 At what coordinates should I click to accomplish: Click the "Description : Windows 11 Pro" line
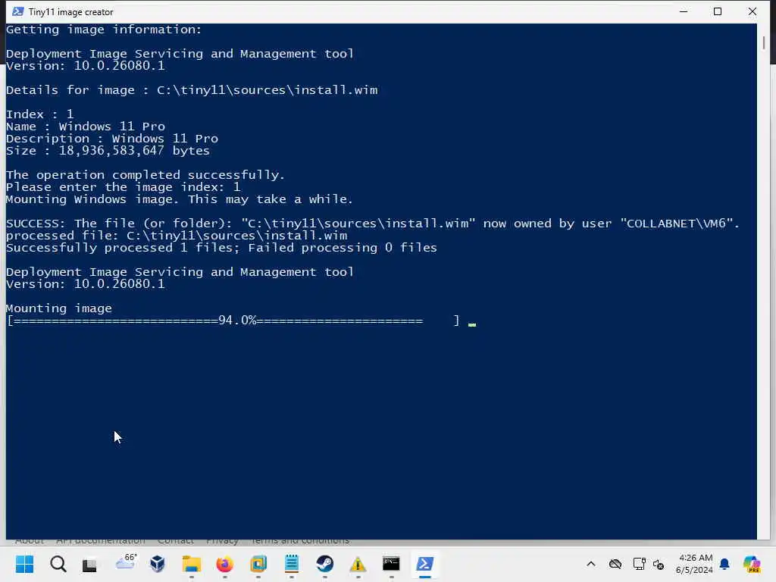pos(112,139)
